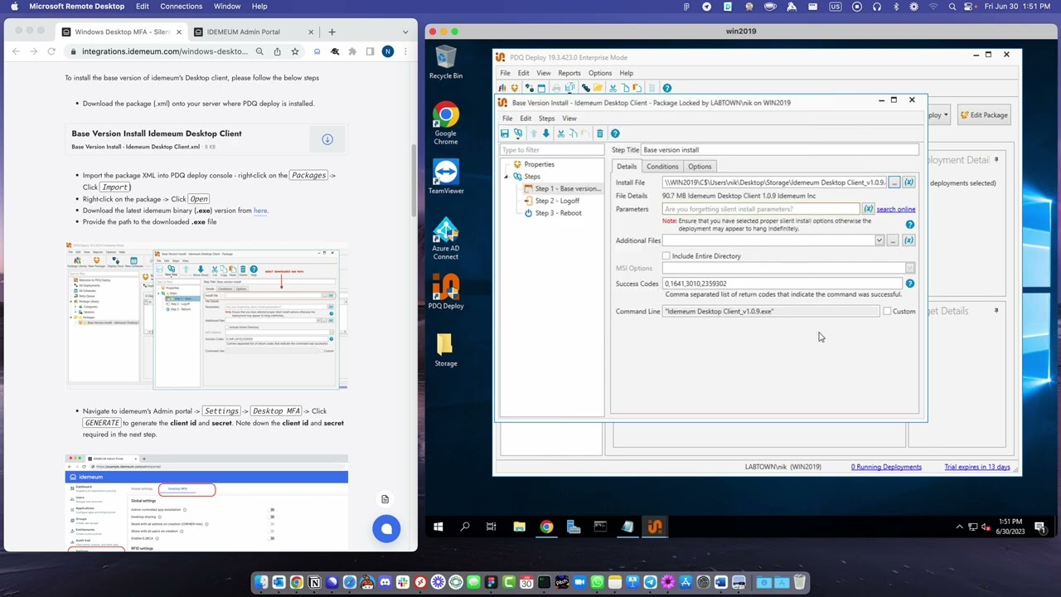
Task: Insert variable next to Parameters field
Action: click(868, 209)
